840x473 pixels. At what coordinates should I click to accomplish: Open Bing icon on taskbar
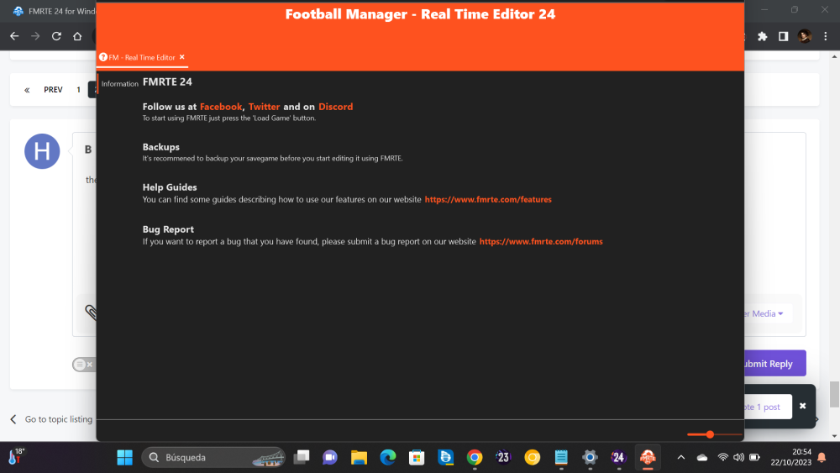[x=446, y=458]
